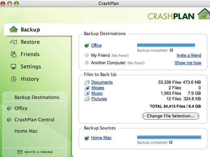Click the Movies folder icon
Viewport: 210px width, 157px height.
(87, 88)
